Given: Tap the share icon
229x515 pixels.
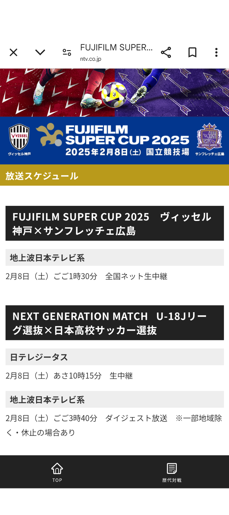Looking at the screenshot, I should (x=166, y=52).
